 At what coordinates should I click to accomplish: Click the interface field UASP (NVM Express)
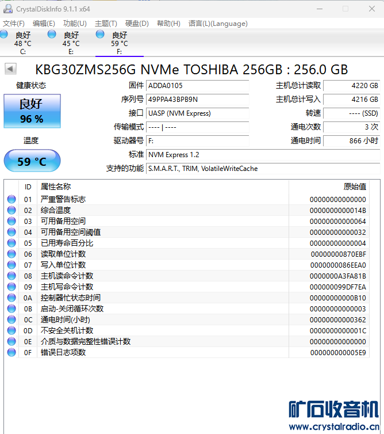click(197, 113)
